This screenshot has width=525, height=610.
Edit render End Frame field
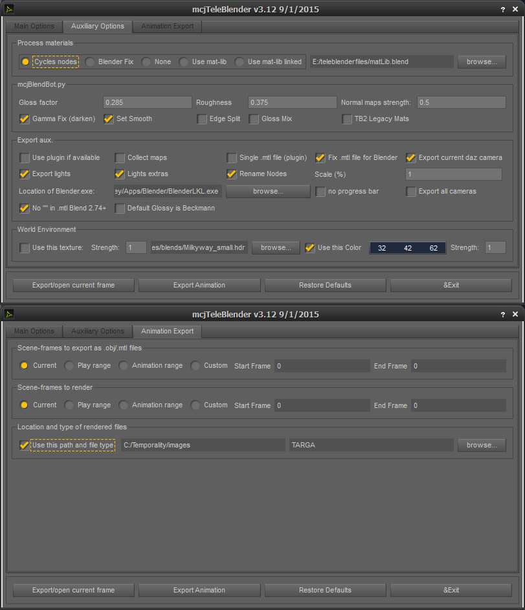[458, 405]
